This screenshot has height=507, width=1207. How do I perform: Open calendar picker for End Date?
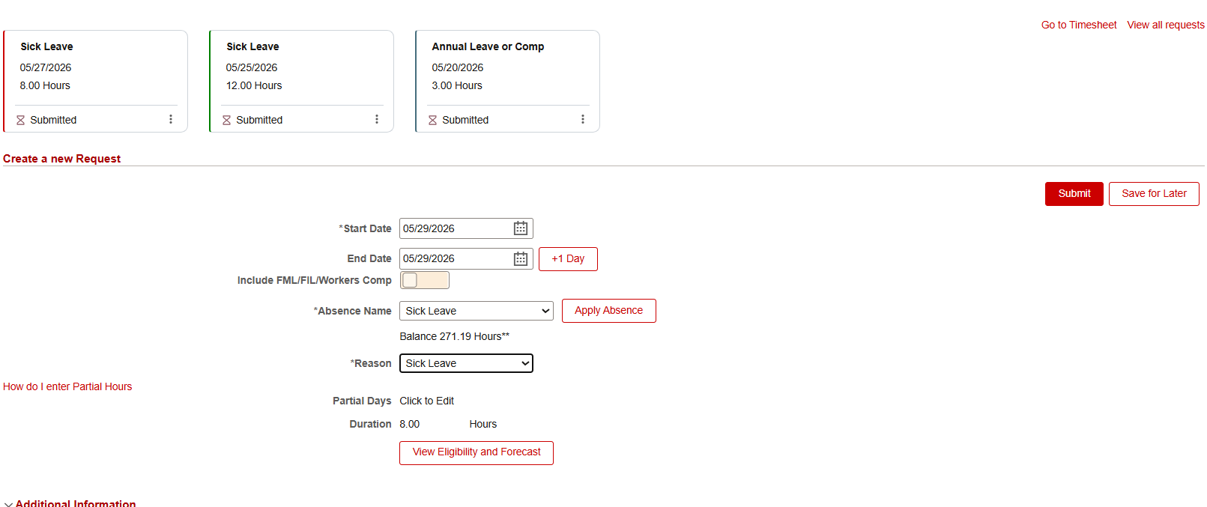pos(521,258)
